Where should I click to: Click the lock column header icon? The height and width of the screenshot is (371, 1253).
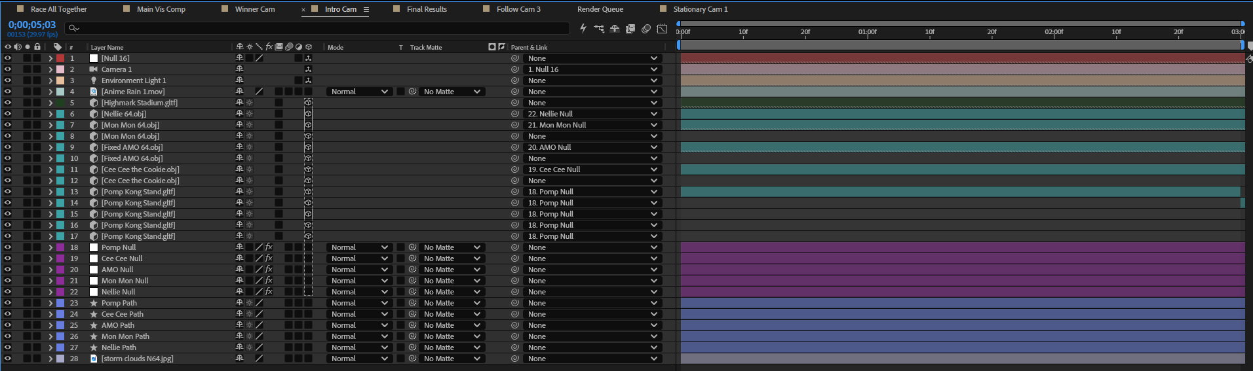pos(37,47)
